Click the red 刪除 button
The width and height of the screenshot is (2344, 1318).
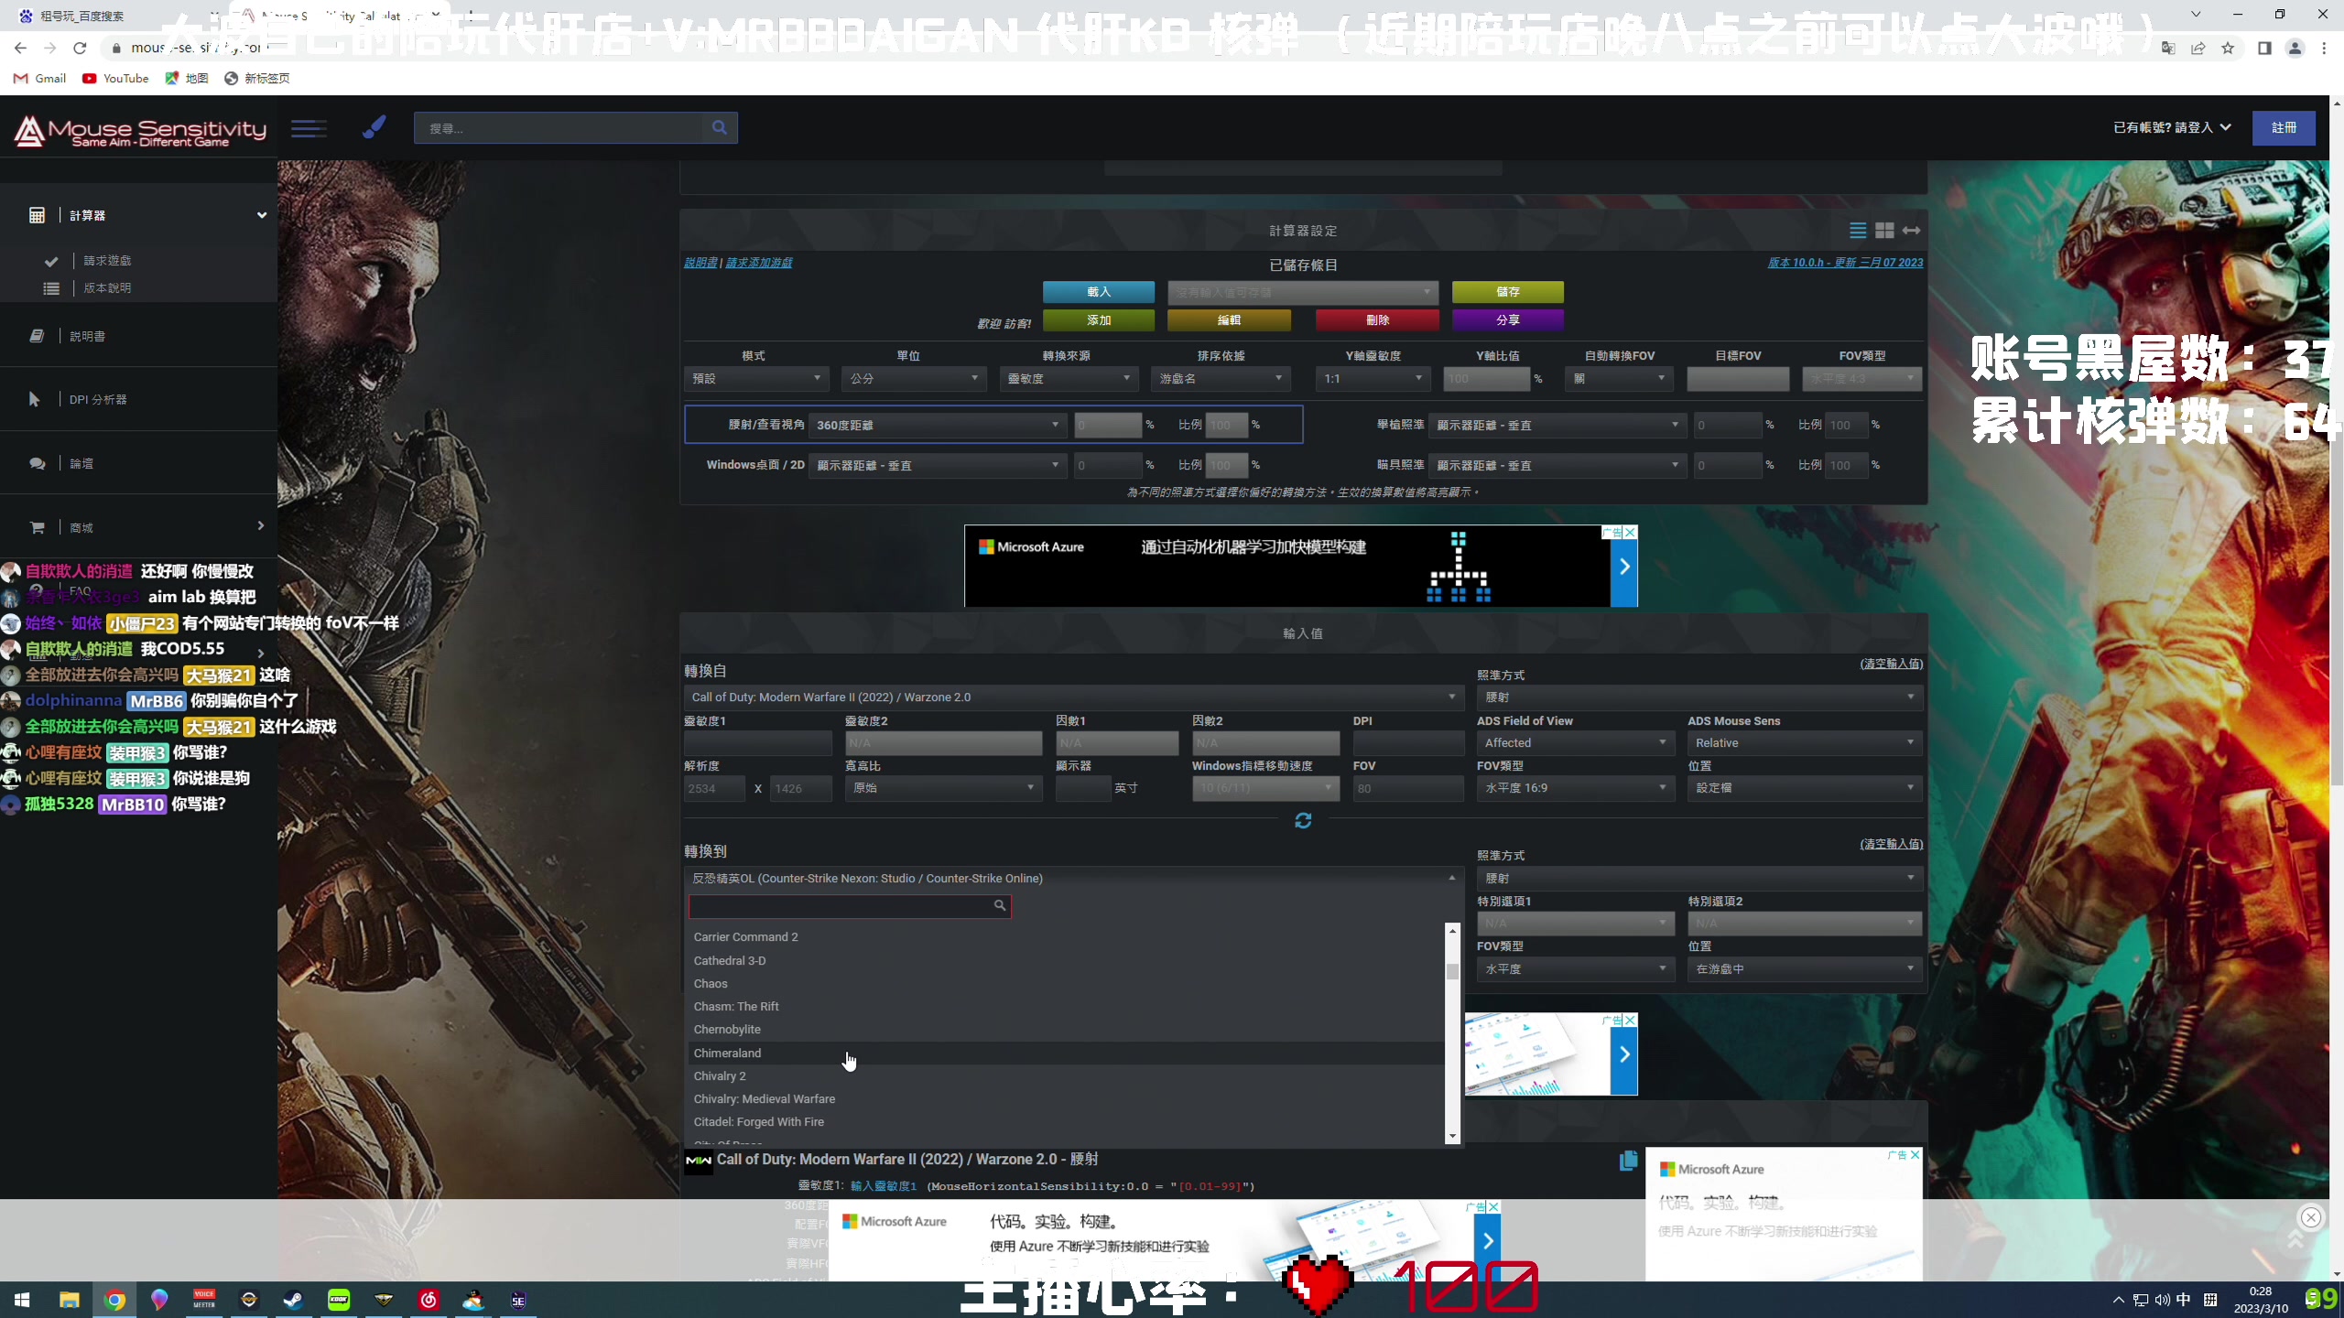tap(1377, 320)
